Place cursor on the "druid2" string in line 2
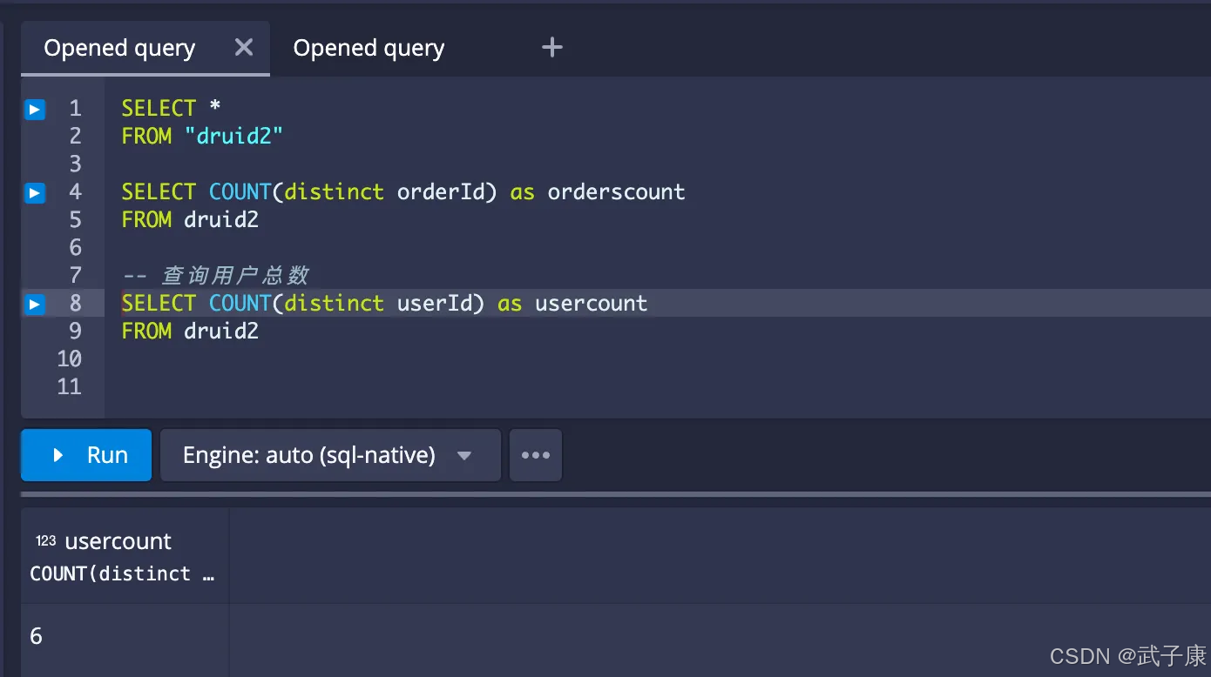This screenshot has width=1211, height=677. (x=233, y=137)
